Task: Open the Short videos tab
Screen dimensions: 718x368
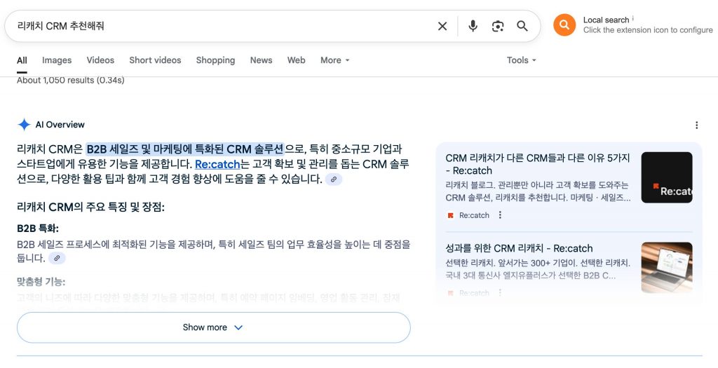Action: 155,60
